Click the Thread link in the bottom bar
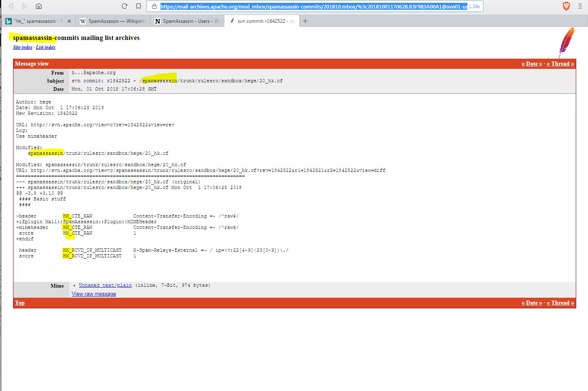 pyautogui.click(x=560, y=303)
